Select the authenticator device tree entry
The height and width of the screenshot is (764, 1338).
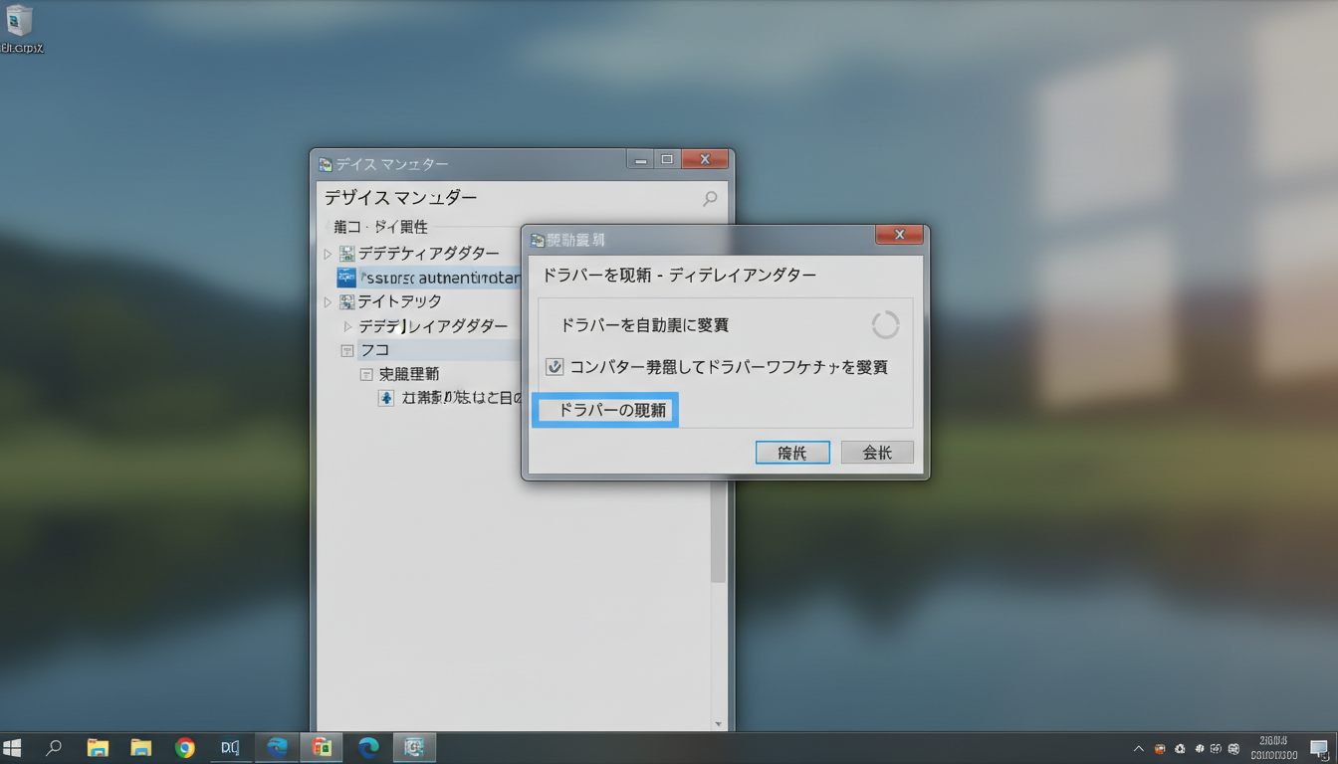(438, 278)
